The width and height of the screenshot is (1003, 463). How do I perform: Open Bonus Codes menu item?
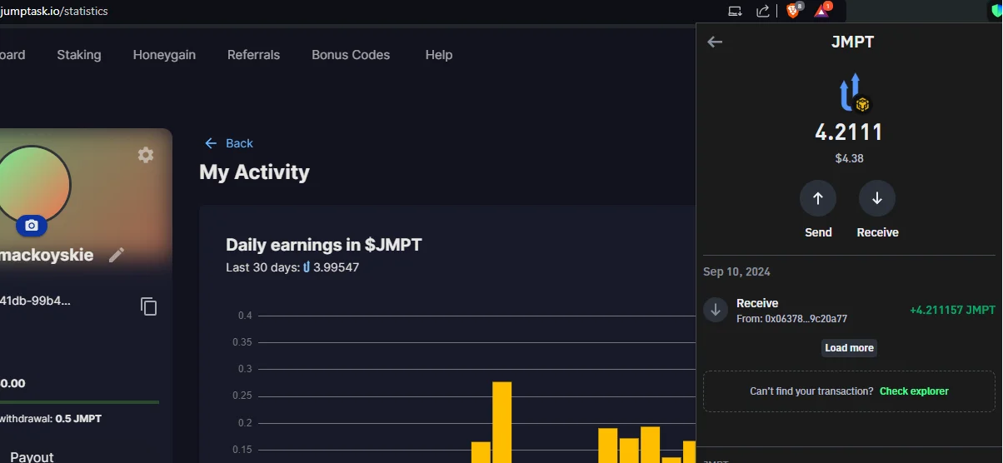(x=351, y=55)
